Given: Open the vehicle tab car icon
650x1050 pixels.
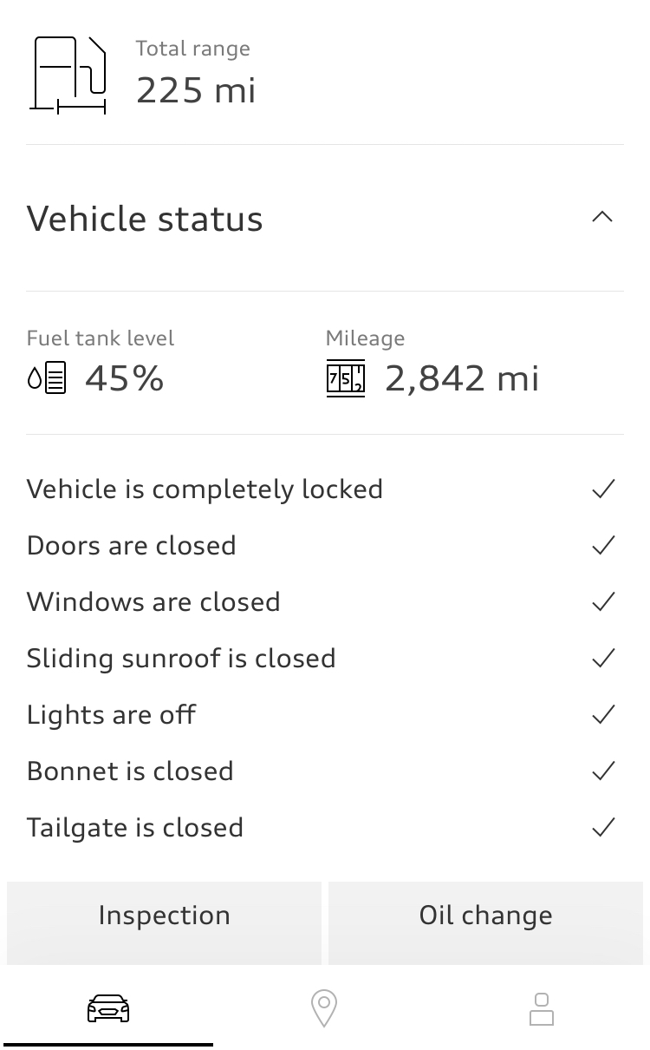Looking at the screenshot, I should [108, 1008].
